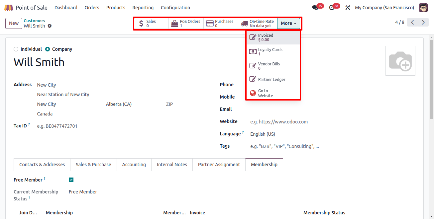Image resolution: width=434 pixels, height=219 pixels.
Task: Click the Free Member help question mark
Action: click(x=45, y=179)
